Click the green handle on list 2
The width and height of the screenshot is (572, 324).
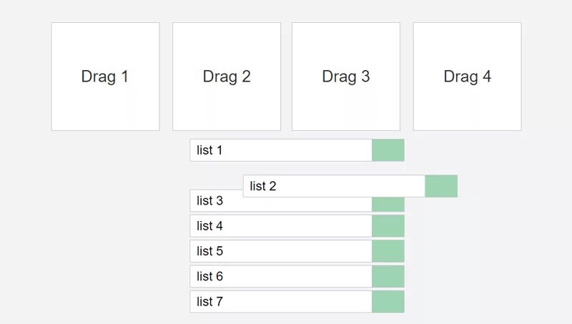tap(441, 186)
